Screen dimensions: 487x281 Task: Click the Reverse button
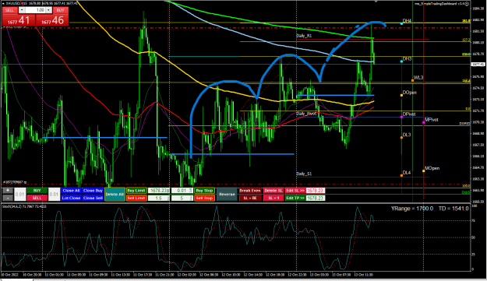[227, 195]
